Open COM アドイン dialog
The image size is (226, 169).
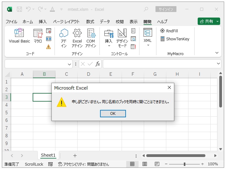[x=91, y=38]
